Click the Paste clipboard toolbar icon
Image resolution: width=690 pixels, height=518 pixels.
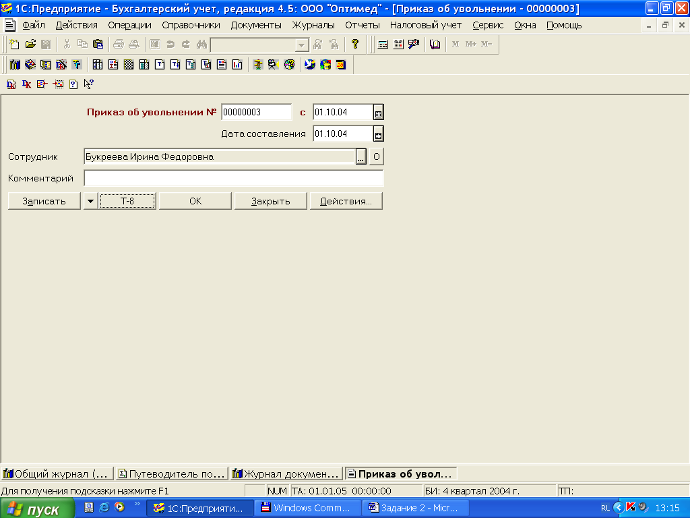click(x=98, y=44)
